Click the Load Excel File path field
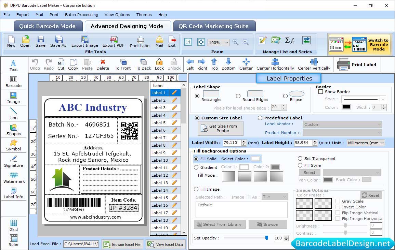The height and width of the screenshot is (250, 395). pos(81,244)
